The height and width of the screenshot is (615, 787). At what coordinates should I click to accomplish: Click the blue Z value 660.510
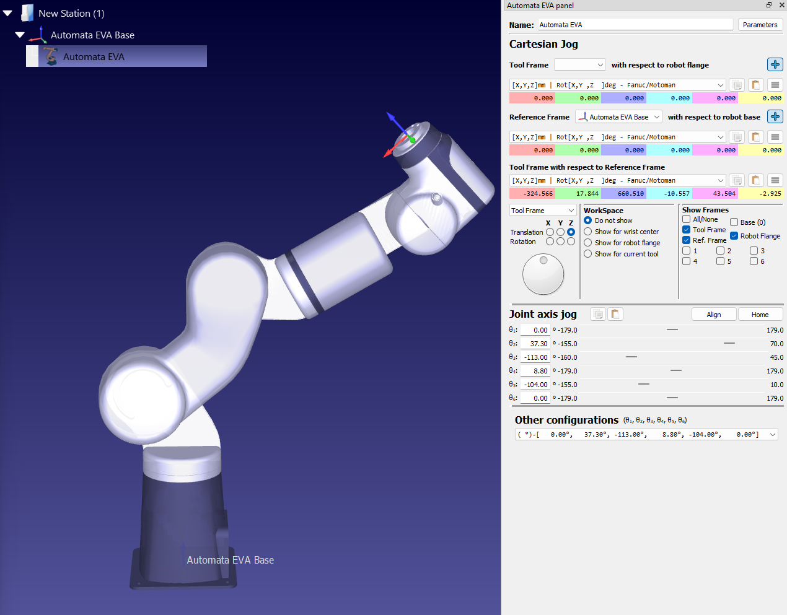(624, 193)
